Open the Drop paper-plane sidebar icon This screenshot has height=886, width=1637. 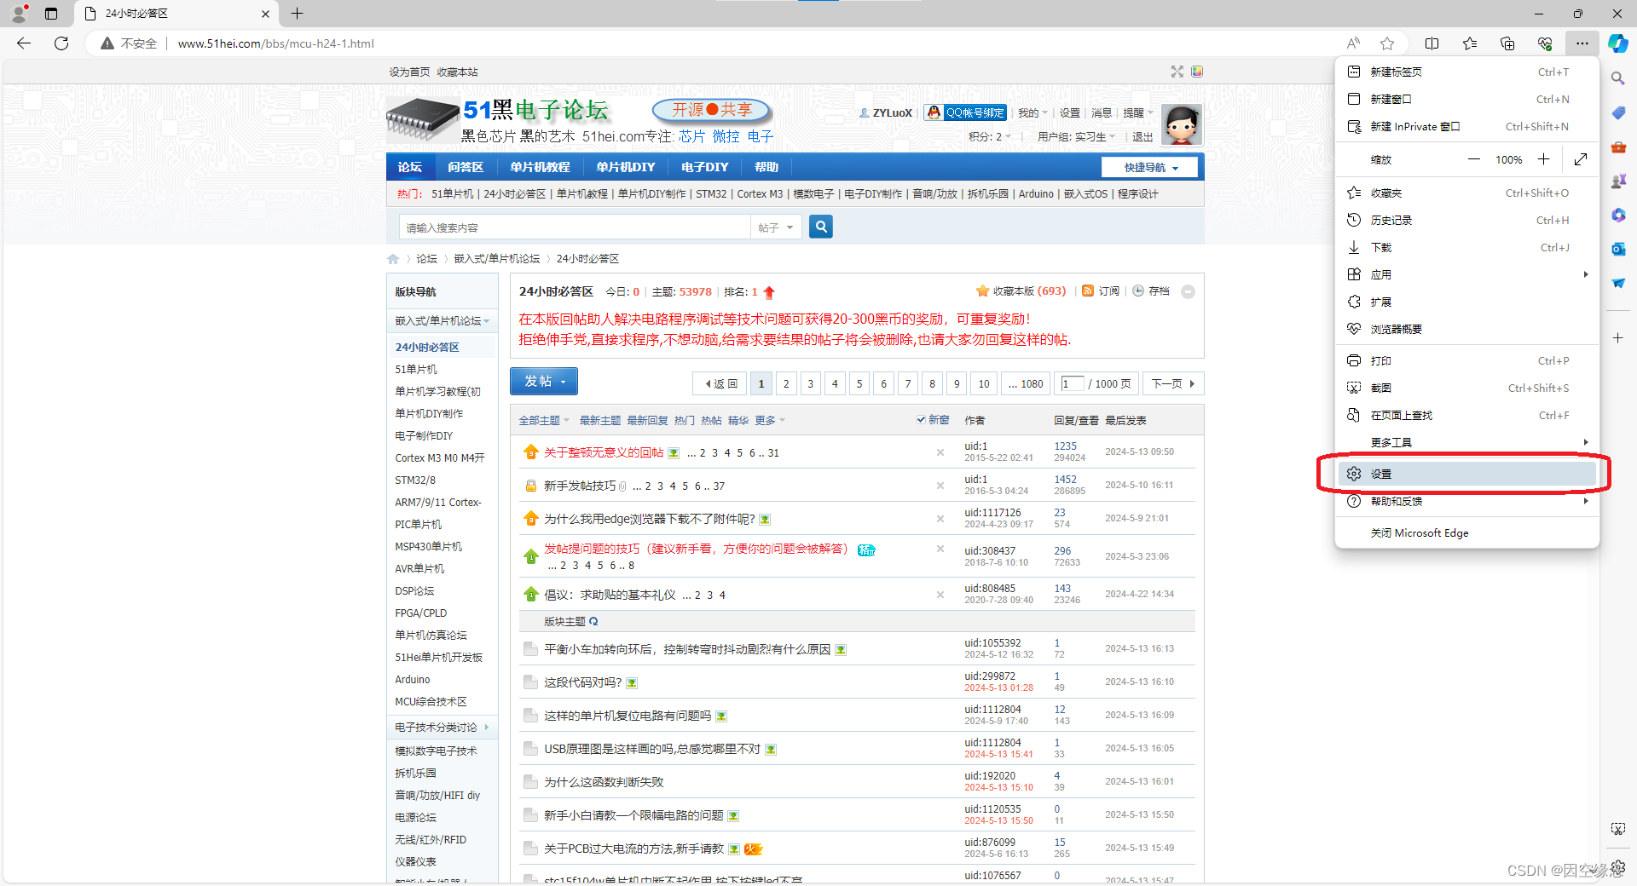point(1617,283)
